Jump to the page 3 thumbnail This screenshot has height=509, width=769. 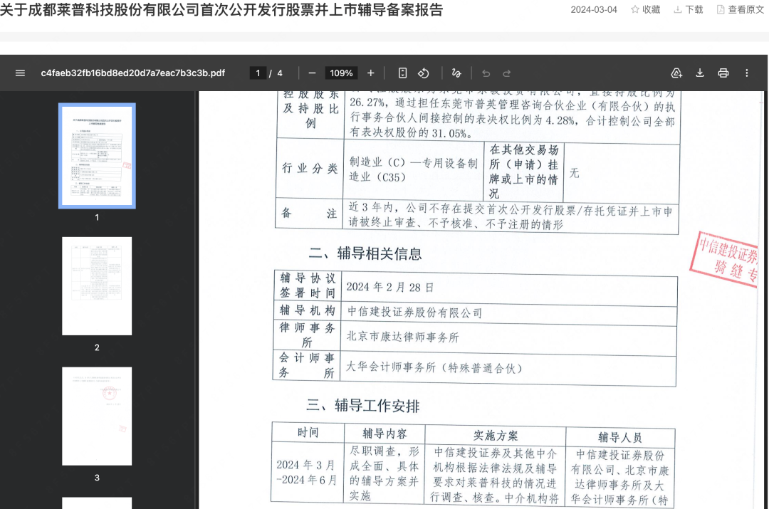pyautogui.click(x=97, y=416)
